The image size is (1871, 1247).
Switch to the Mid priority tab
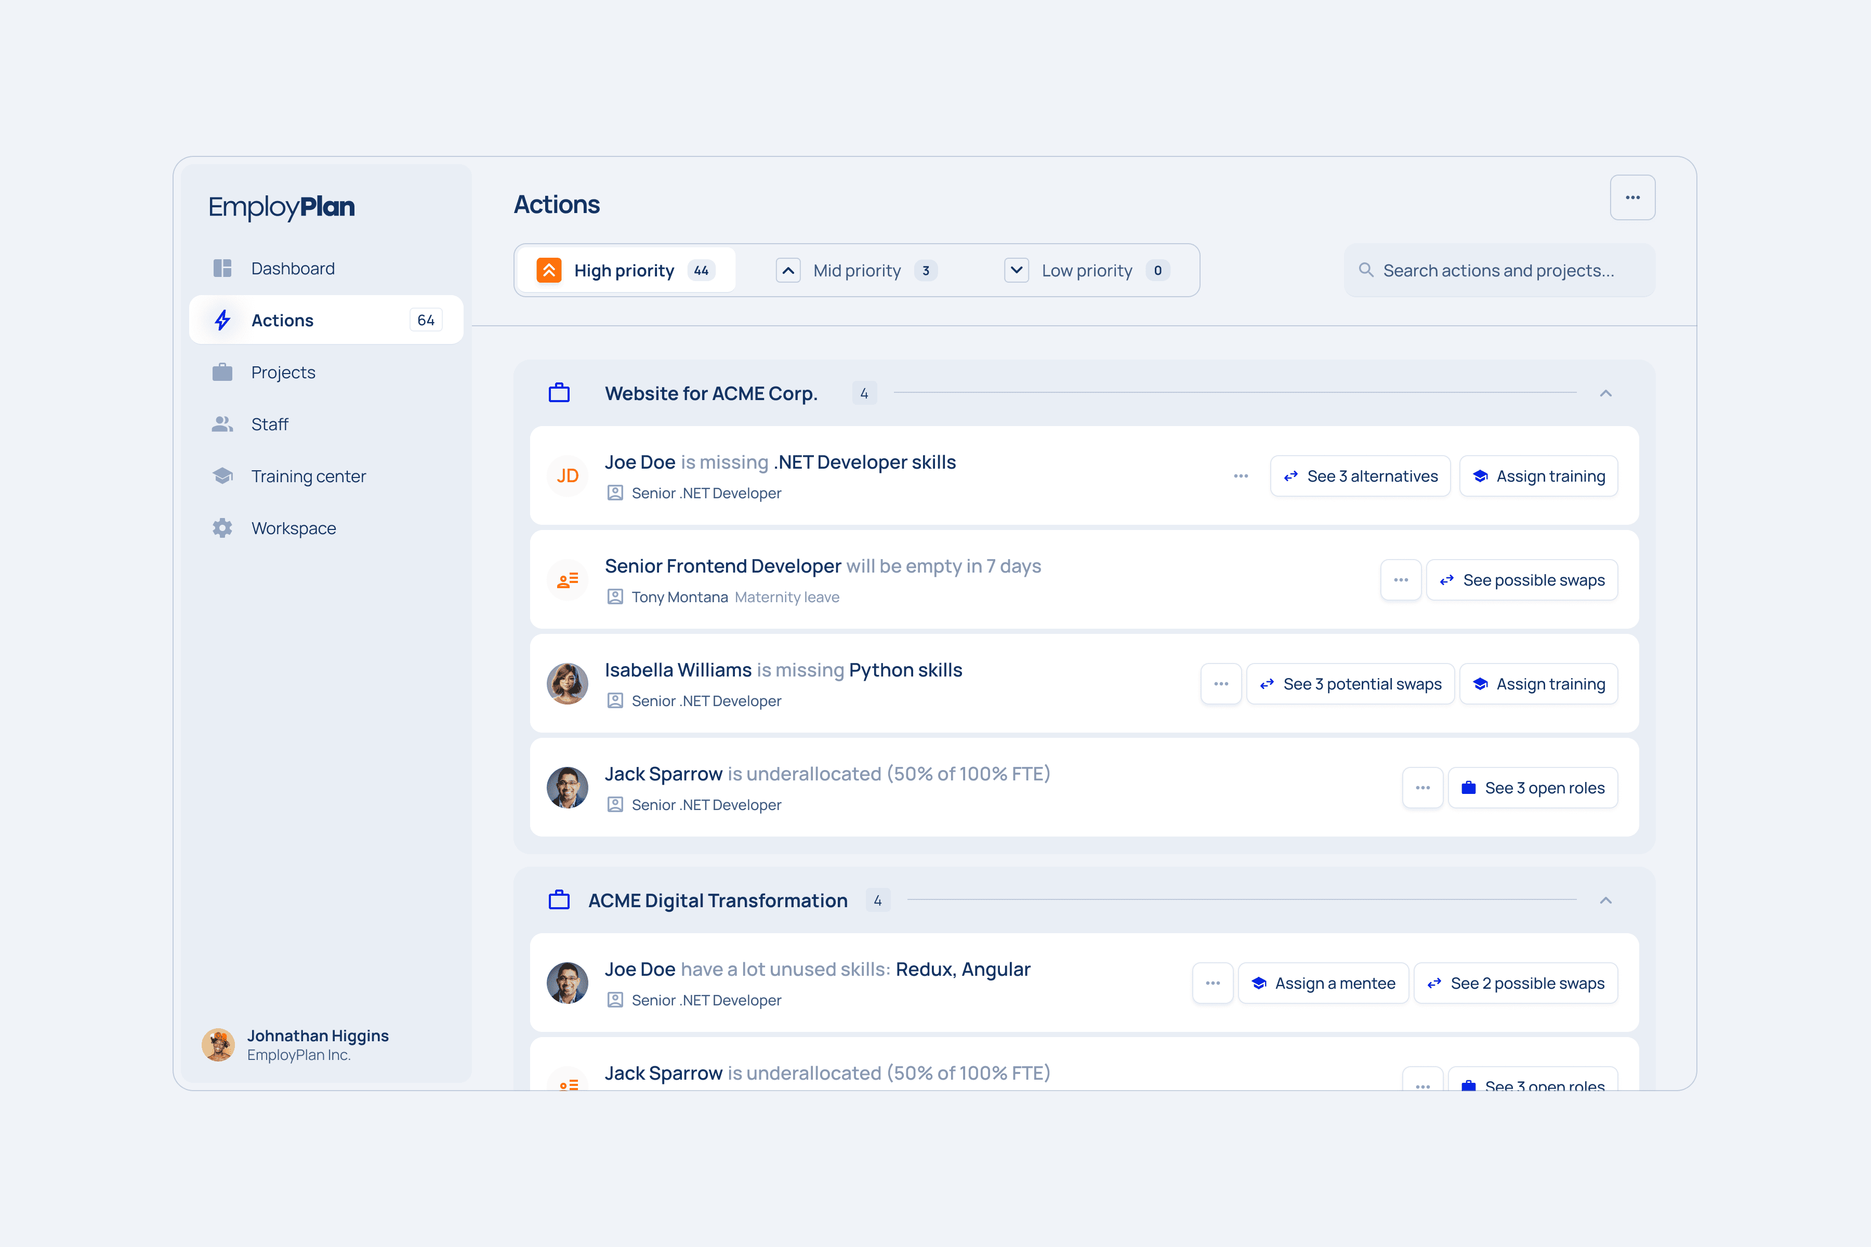pyautogui.click(x=857, y=270)
